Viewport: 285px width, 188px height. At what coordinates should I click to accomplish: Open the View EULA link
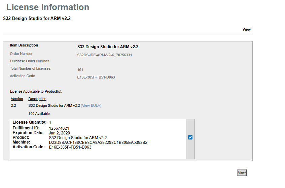point(91,105)
